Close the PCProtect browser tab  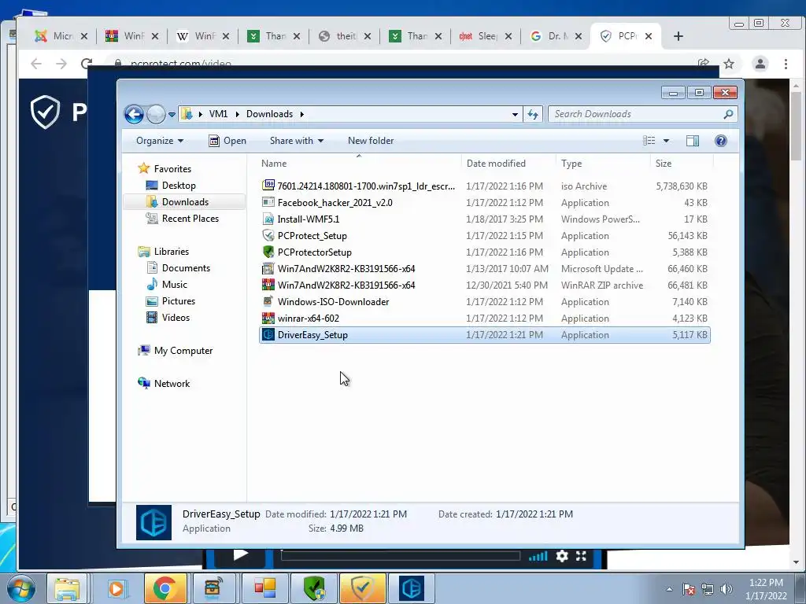pos(649,36)
